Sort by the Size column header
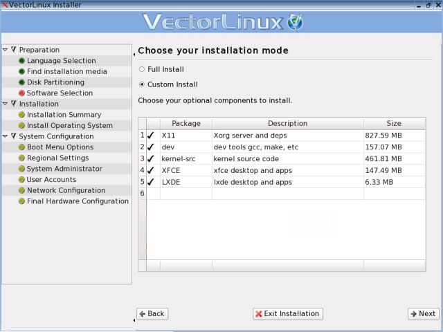This screenshot has height=332, width=443. 395,123
